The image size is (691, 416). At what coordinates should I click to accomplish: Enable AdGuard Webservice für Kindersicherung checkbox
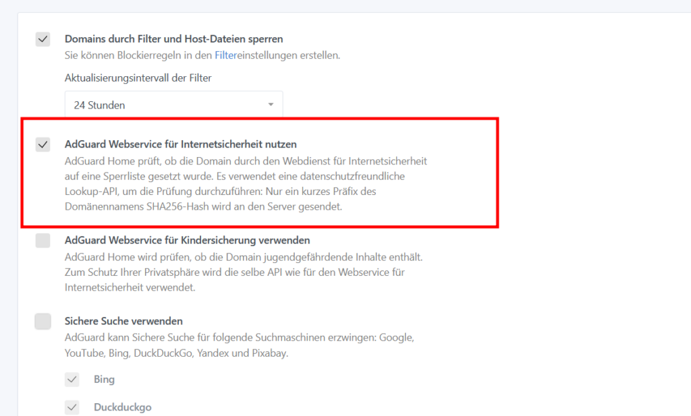click(x=43, y=240)
